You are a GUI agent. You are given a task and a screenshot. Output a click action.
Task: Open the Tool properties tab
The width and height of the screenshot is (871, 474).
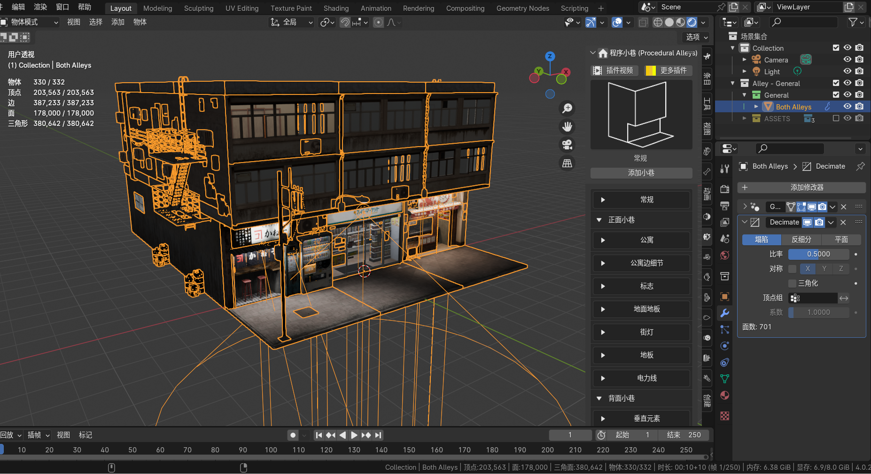coord(725,169)
